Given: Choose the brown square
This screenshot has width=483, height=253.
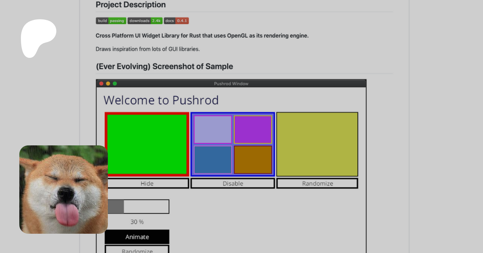Looking at the screenshot, I should (253, 160).
